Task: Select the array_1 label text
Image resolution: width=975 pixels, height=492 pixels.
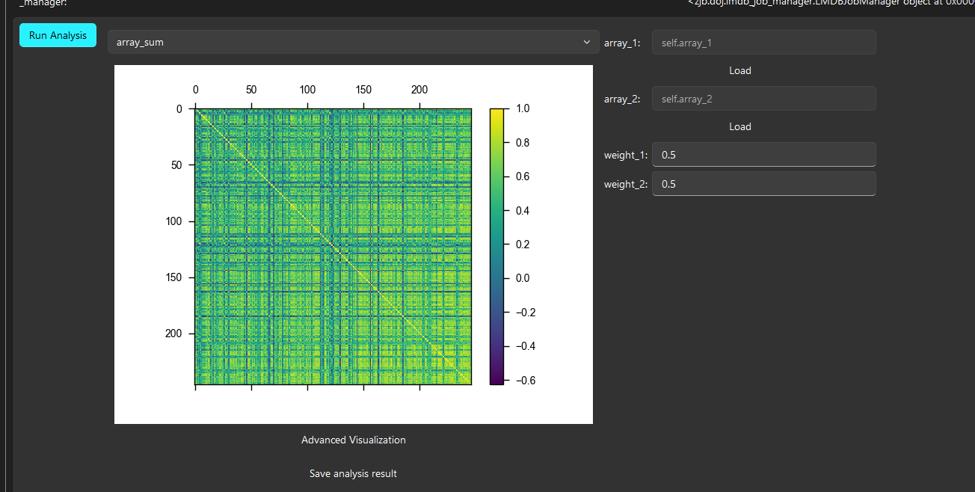Action: pyautogui.click(x=622, y=43)
